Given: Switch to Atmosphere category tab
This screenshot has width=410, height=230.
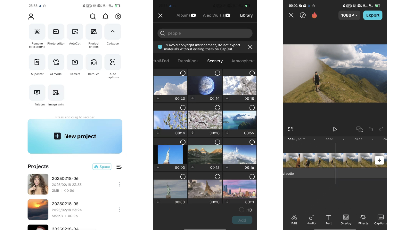Looking at the screenshot, I should [243, 61].
